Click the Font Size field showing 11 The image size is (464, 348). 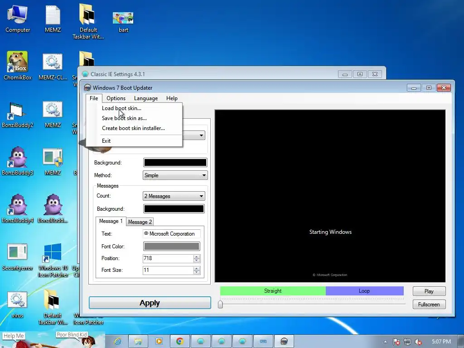pos(168,270)
